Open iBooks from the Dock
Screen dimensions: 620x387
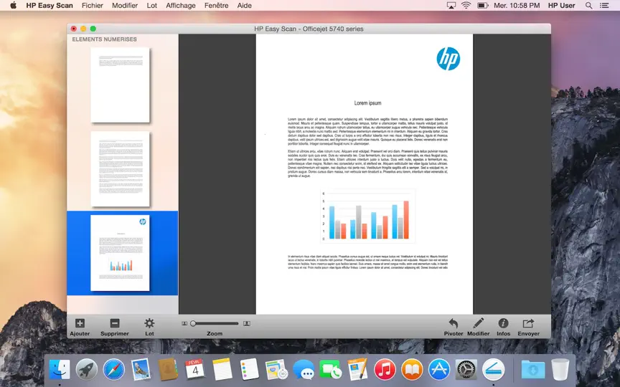click(x=412, y=370)
